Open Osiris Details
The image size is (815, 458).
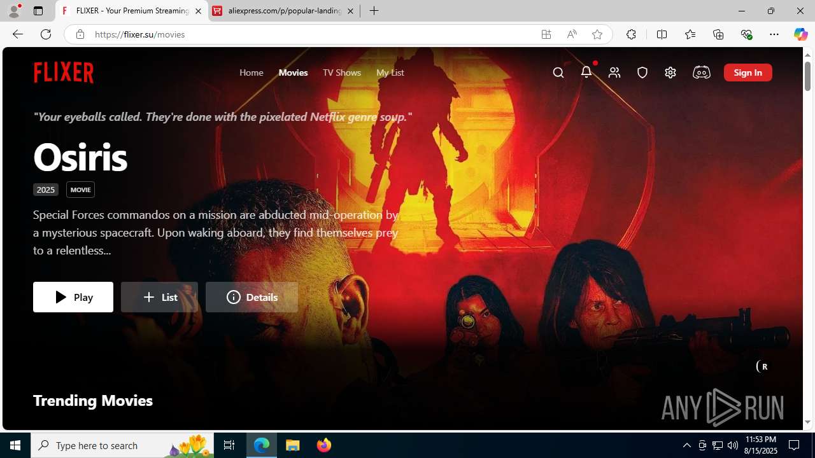tap(252, 297)
